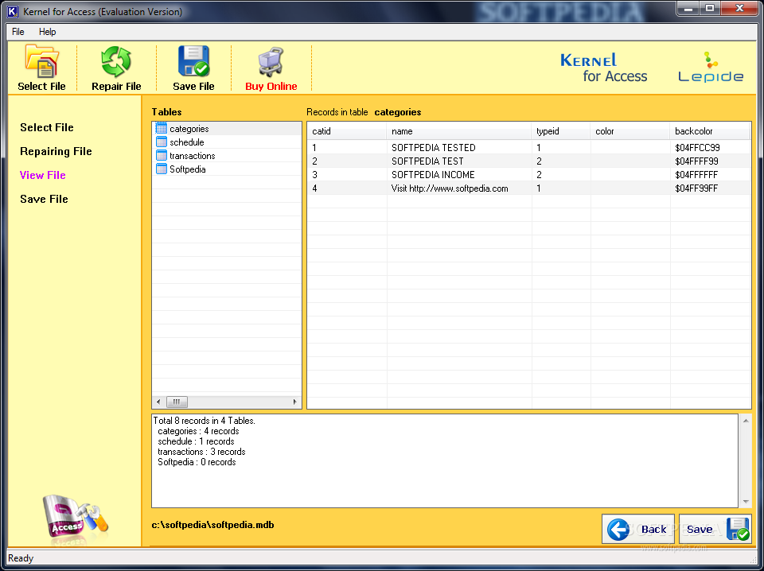Minimize the Kernel for Access window
Image resolution: width=764 pixels, height=571 pixels.
[688, 9]
